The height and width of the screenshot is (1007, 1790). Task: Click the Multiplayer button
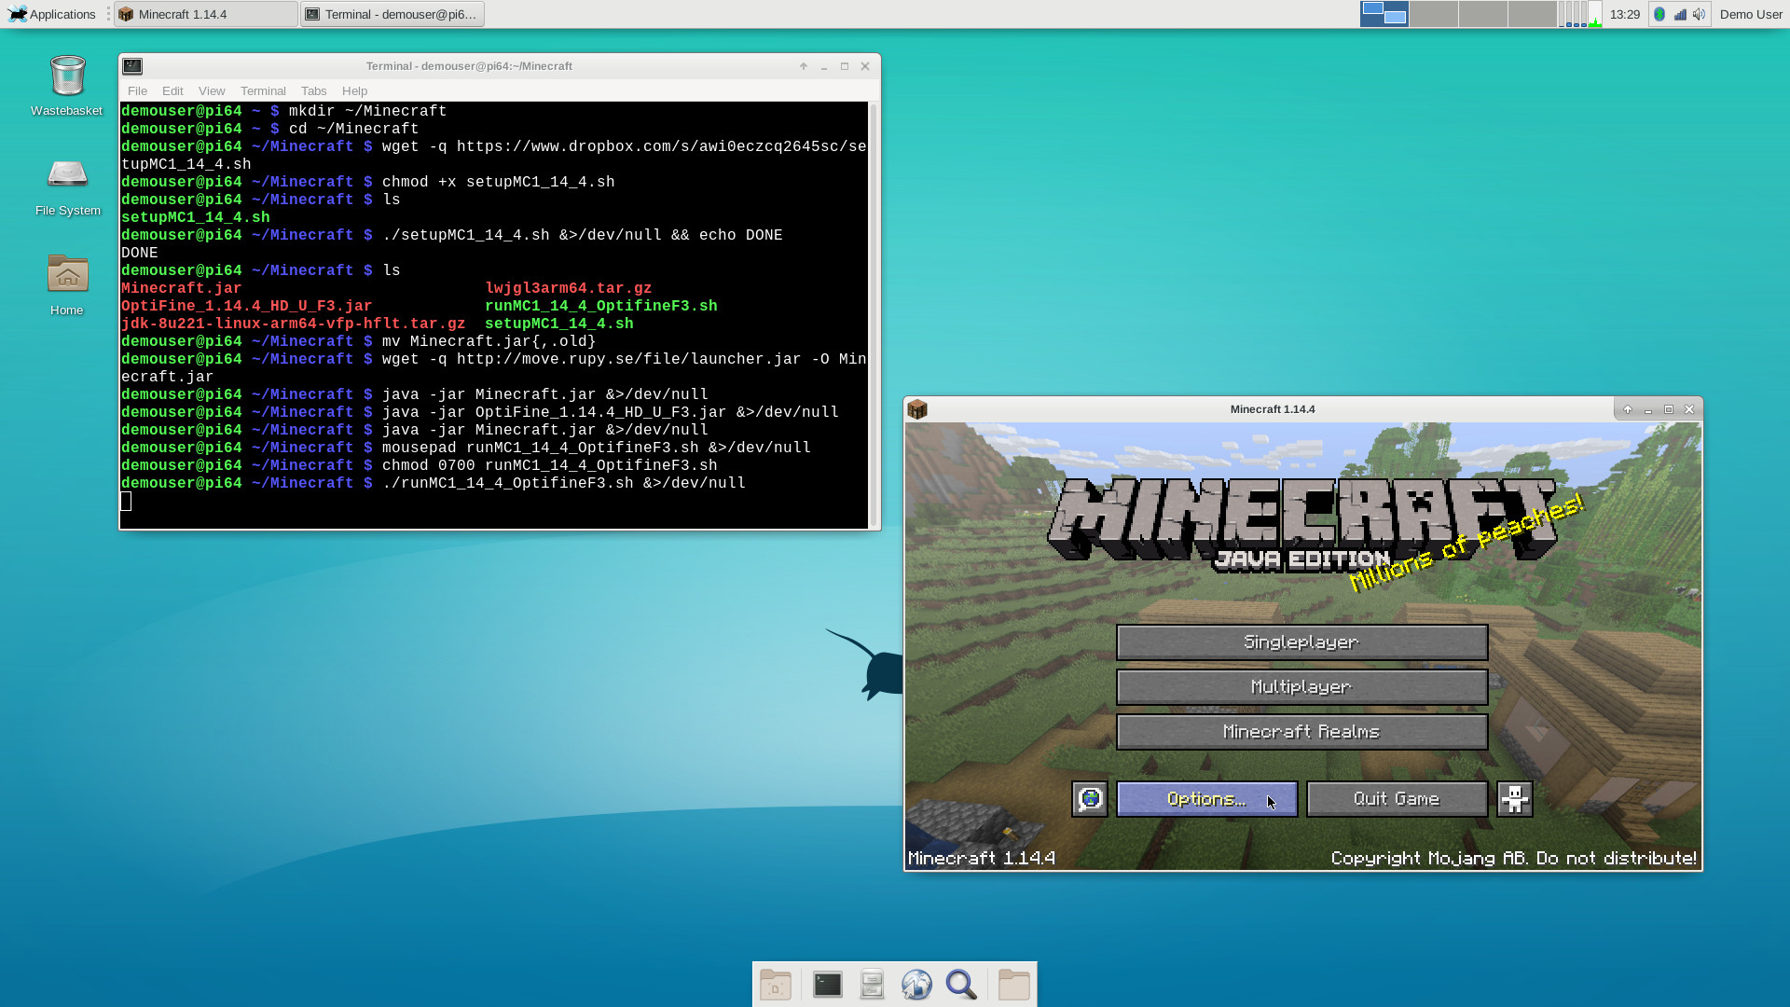pyautogui.click(x=1301, y=687)
